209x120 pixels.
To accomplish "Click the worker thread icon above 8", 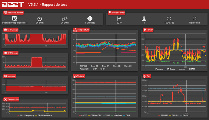I will coord(144,18).
